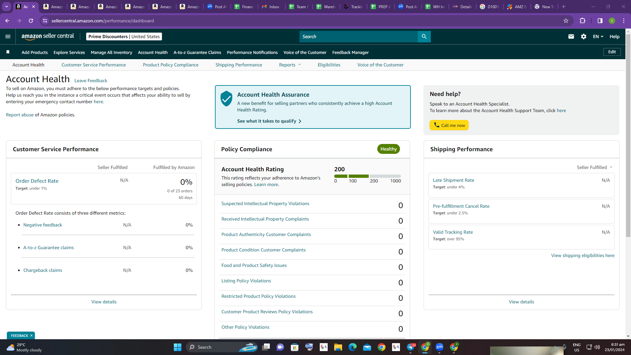View site information icon in address bar
631x355 pixels.
[45, 21]
